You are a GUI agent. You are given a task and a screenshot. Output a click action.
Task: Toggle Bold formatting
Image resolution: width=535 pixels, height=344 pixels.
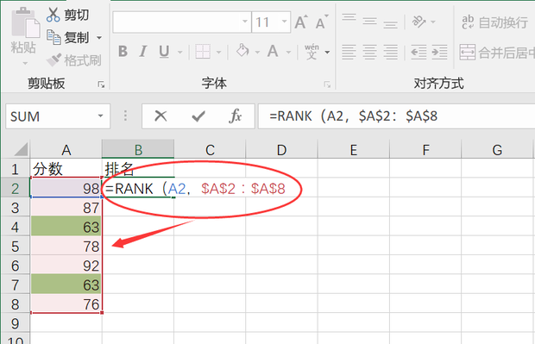[x=123, y=52]
